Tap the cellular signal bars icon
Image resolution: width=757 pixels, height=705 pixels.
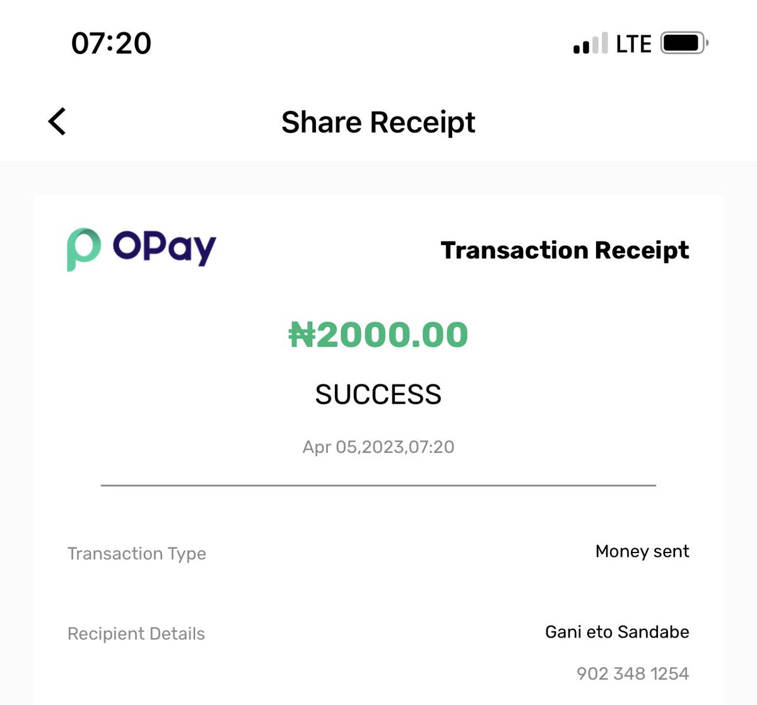590,43
